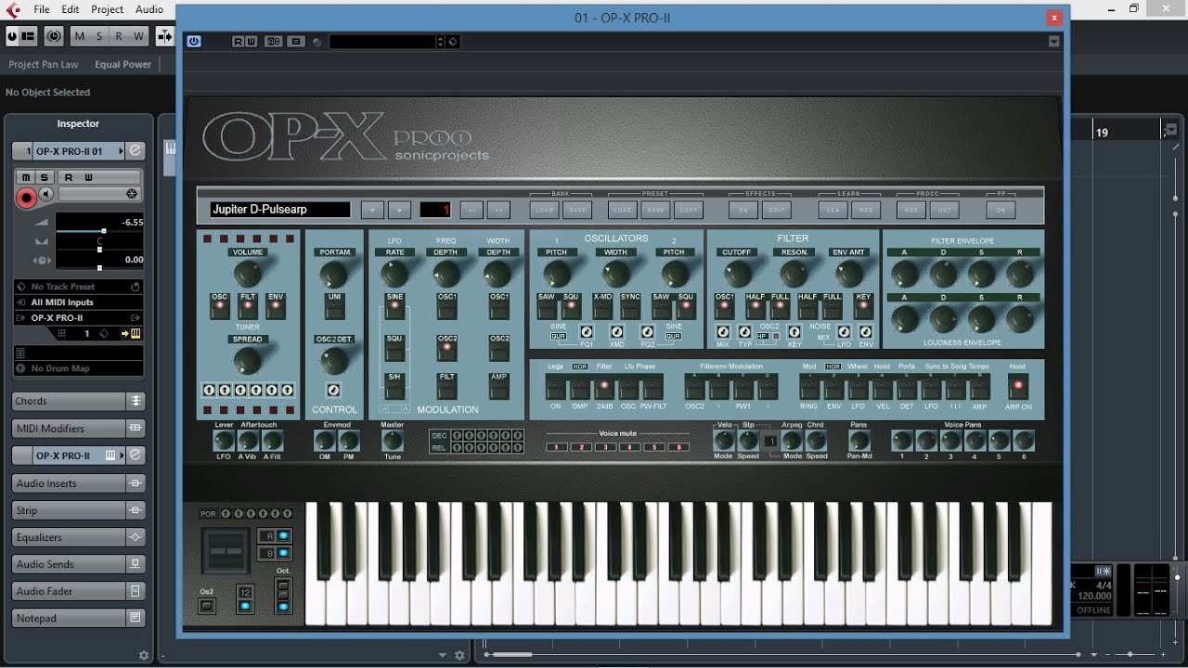Image resolution: width=1188 pixels, height=668 pixels.
Task: Click the Jupiter D-Pulsearp preset name field
Action: tap(280, 210)
